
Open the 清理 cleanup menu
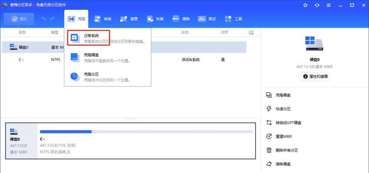click(129, 19)
